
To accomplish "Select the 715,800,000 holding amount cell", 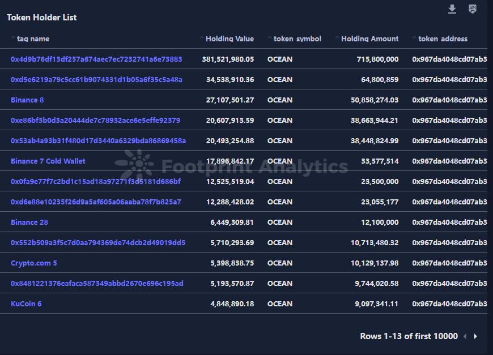I will point(377,59).
